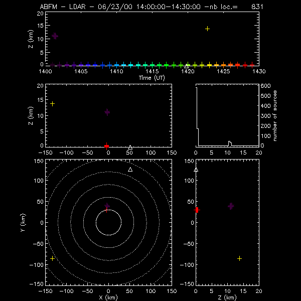Click the plot title 'ABFM - LDAR - 06/23/00'
Image resolution: width=301 pixels, height=301 pixels.
coord(86,7)
